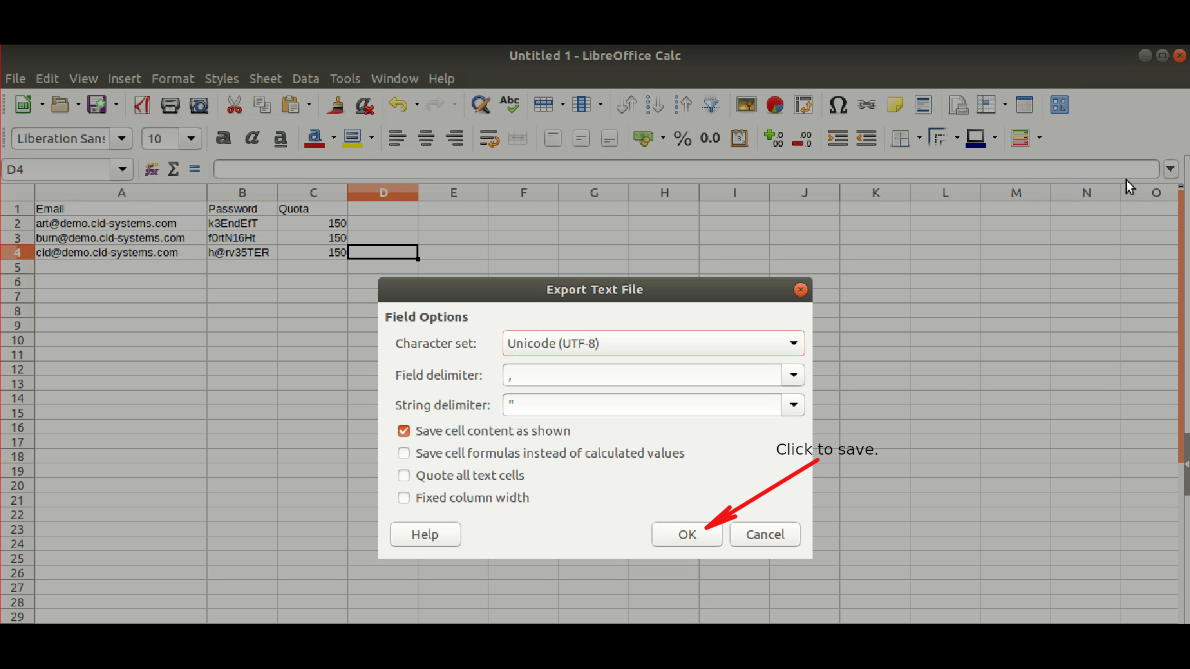Click Wrap Text icon

tap(489, 138)
